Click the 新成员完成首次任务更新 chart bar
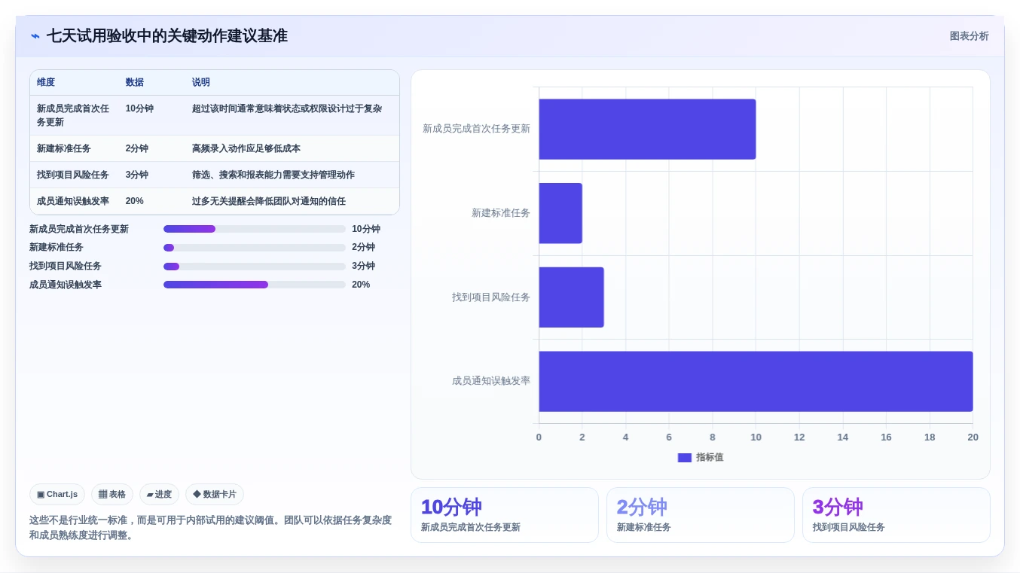The width and height of the screenshot is (1020, 573). [x=647, y=129]
